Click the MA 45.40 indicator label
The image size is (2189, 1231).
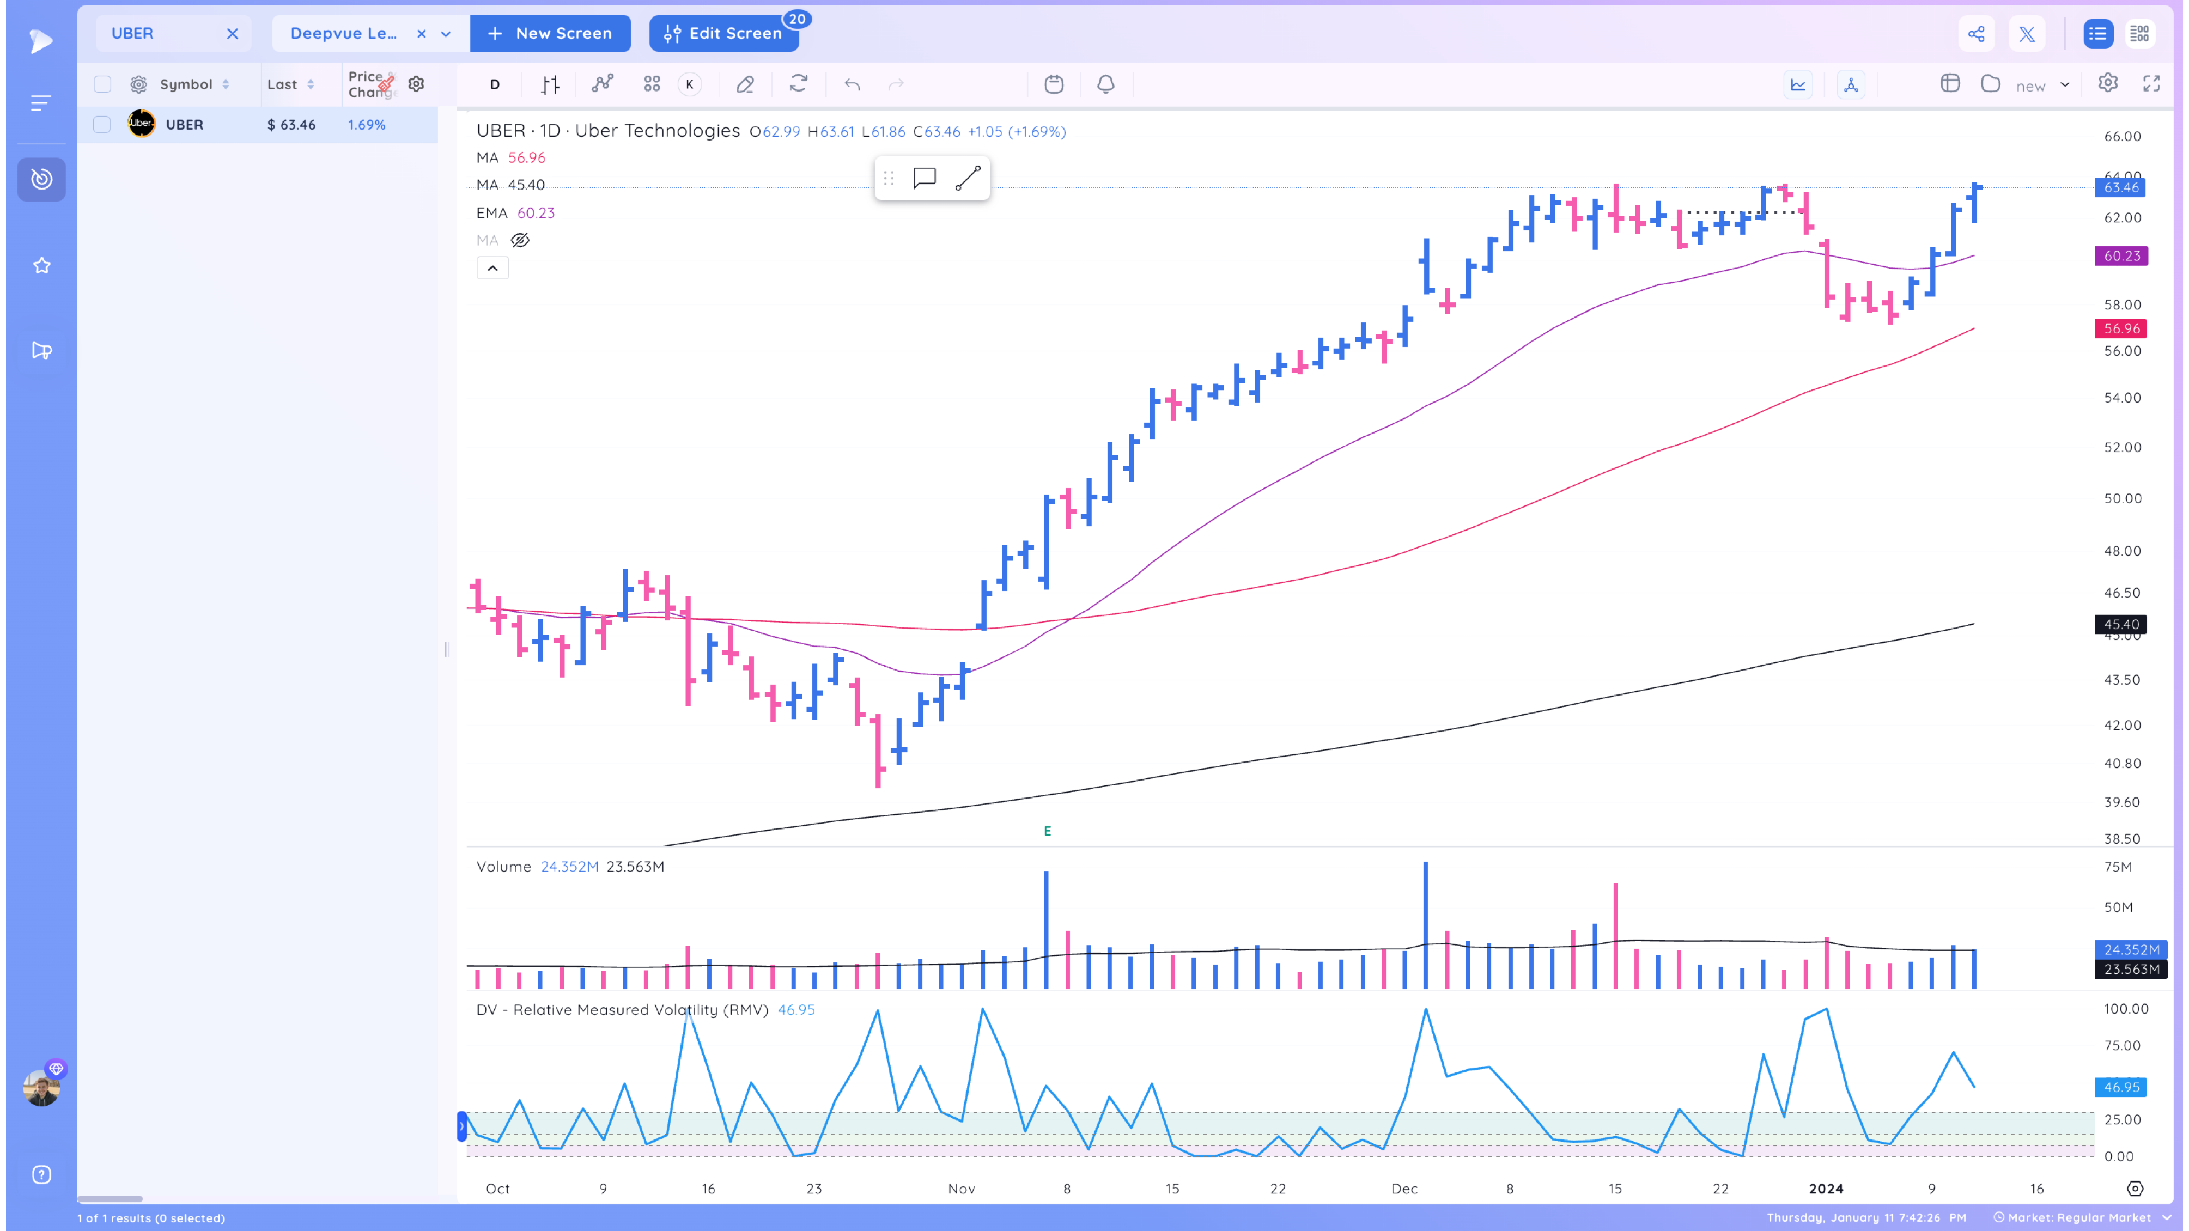pos(510,184)
